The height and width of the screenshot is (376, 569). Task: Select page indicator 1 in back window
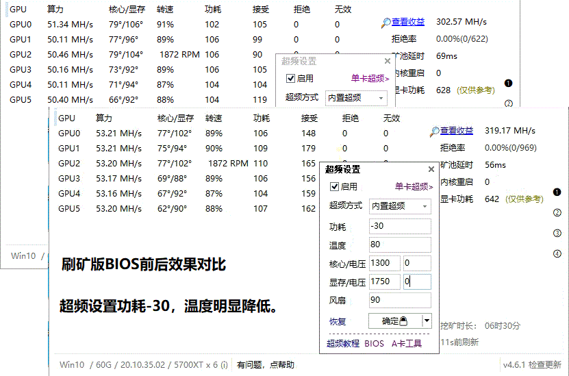[x=508, y=83]
